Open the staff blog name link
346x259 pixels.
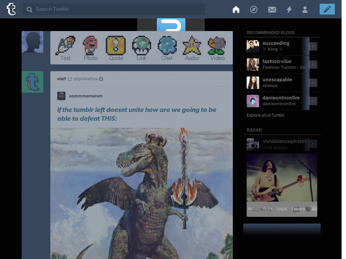tap(61, 79)
